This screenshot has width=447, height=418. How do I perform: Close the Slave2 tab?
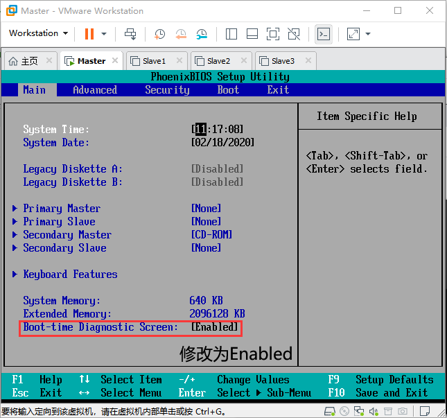(x=244, y=60)
